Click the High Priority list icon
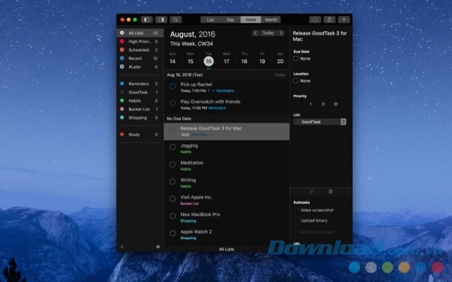The height and width of the screenshot is (282, 452). (122, 41)
